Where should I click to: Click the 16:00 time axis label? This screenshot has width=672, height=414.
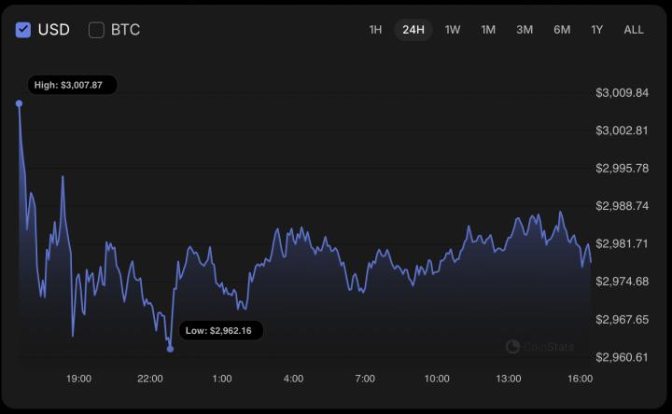[x=581, y=379]
